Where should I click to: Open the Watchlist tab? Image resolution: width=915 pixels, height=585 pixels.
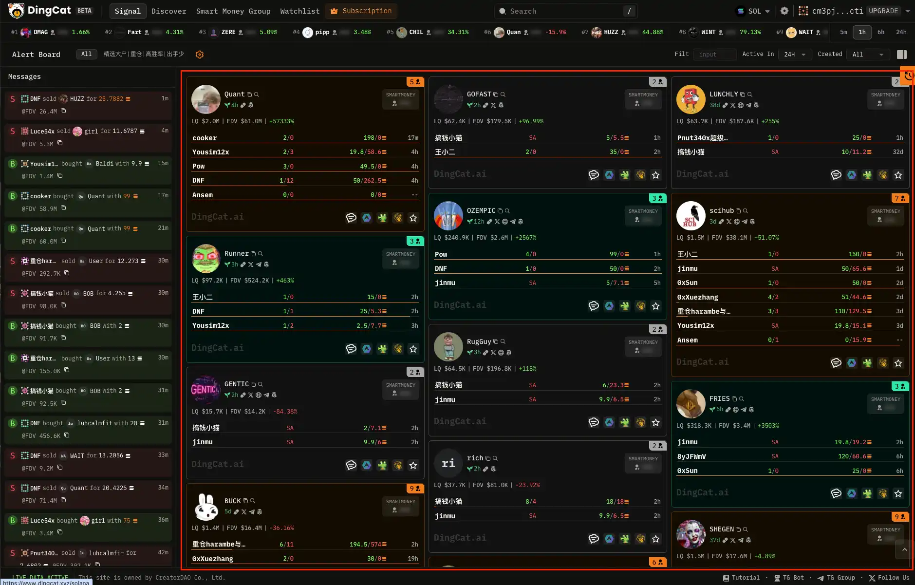pyautogui.click(x=300, y=11)
